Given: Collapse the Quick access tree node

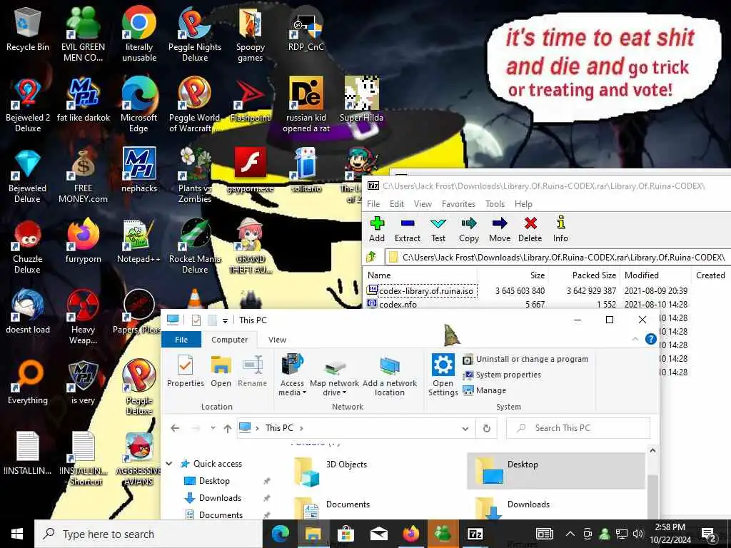Looking at the screenshot, I should click(169, 464).
